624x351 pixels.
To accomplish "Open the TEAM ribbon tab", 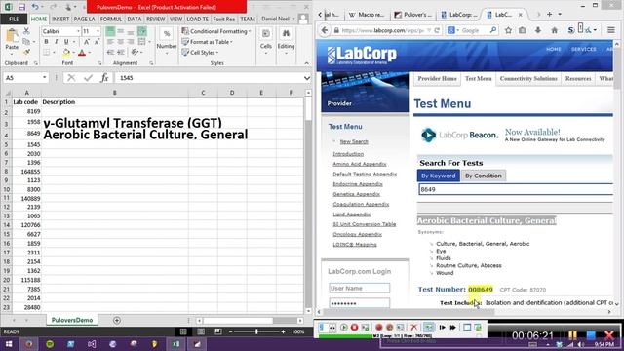I will click(247, 19).
